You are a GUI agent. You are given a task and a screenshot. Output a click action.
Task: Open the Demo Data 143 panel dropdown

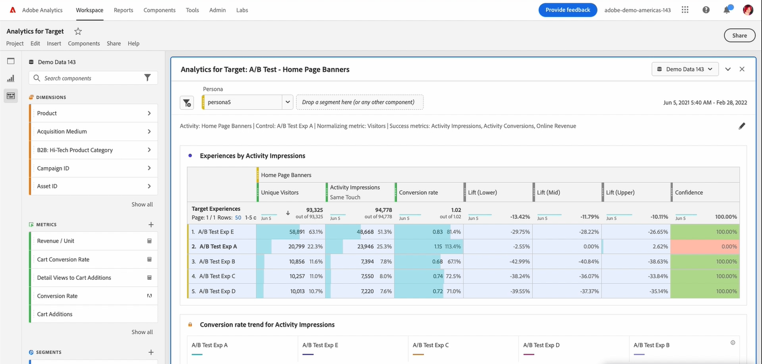[684, 69]
